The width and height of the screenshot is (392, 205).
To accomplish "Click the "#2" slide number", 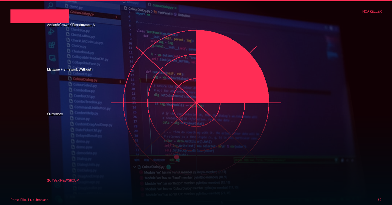I will click(x=379, y=200).
